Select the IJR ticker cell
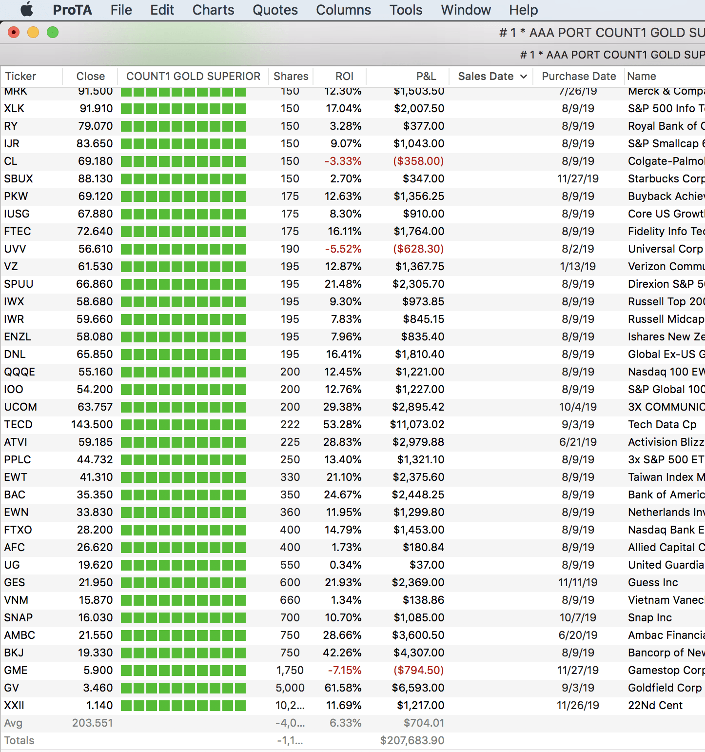 [x=12, y=143]
